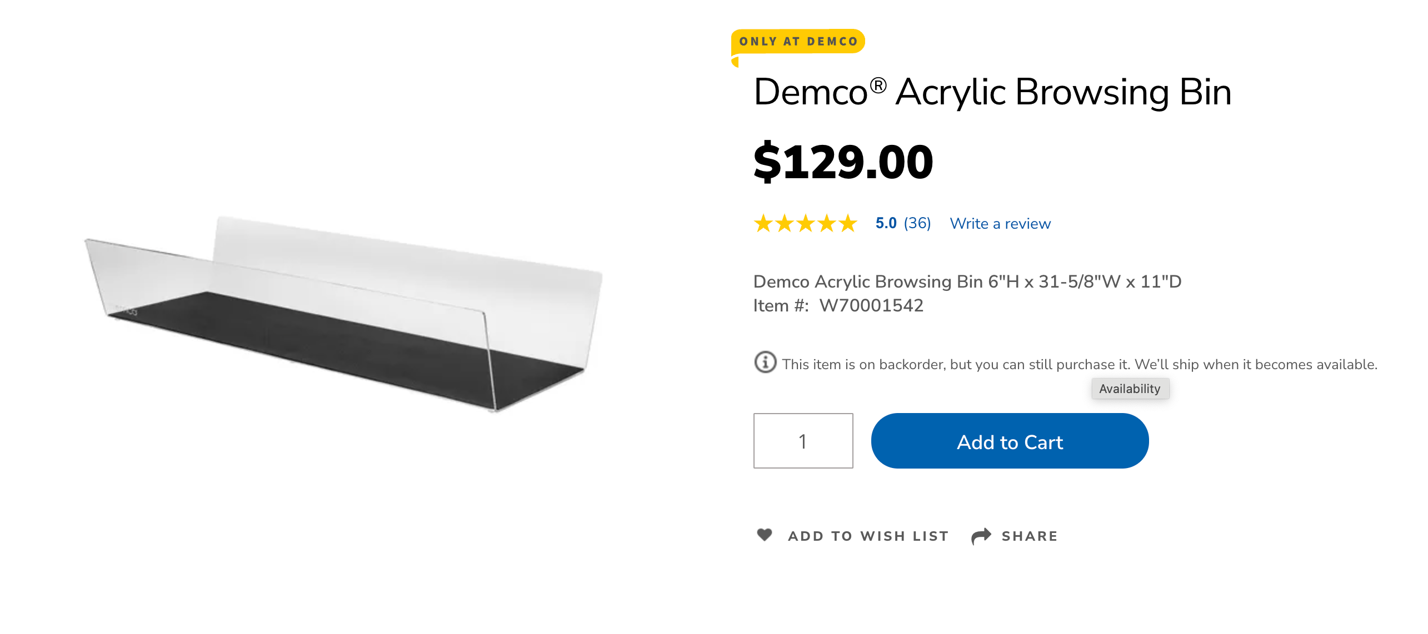
Task: Click the first gold rating star
Action: tap(763, 223)
